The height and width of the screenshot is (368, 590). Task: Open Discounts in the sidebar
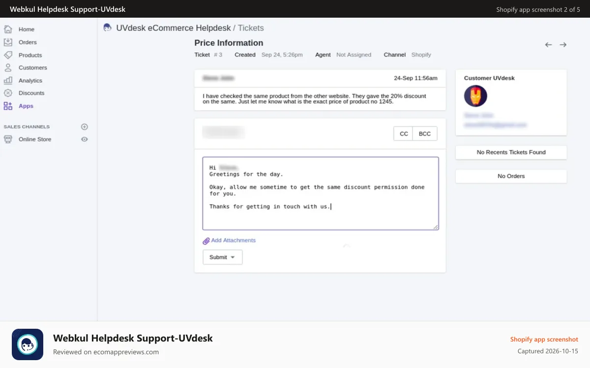(x=31, y=93)
